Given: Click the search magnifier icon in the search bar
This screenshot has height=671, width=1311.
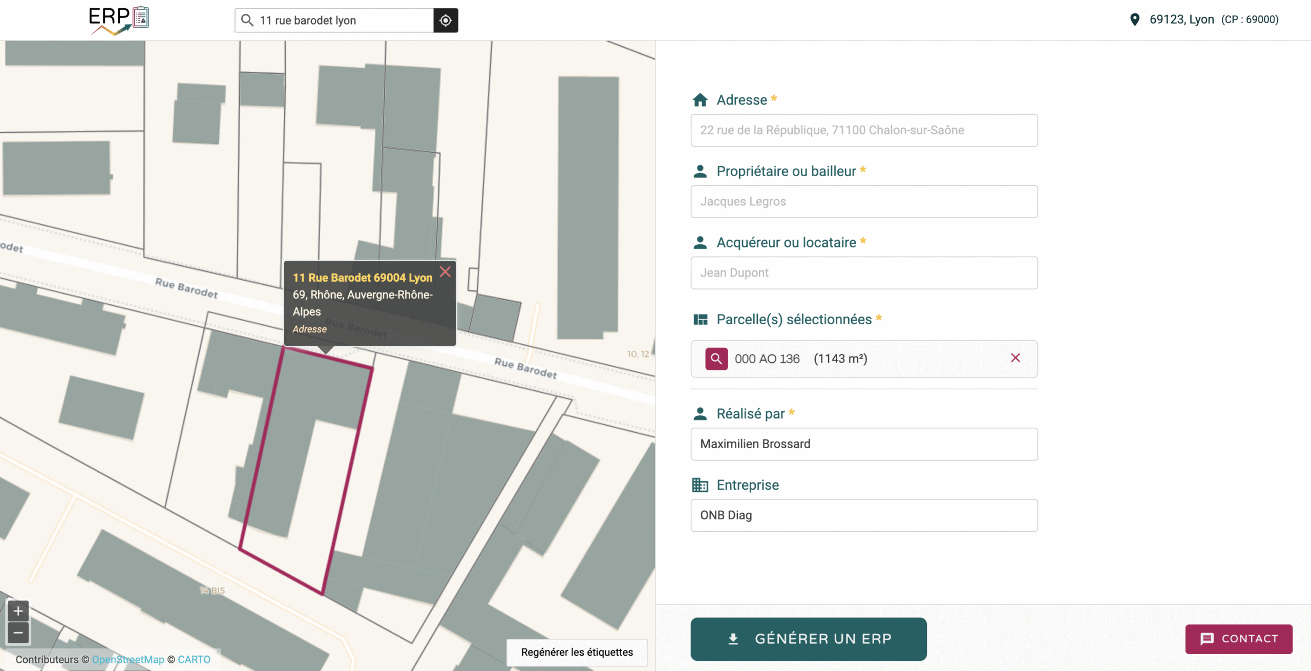Looking at the screenshot, I should click(x=247, y=20).
